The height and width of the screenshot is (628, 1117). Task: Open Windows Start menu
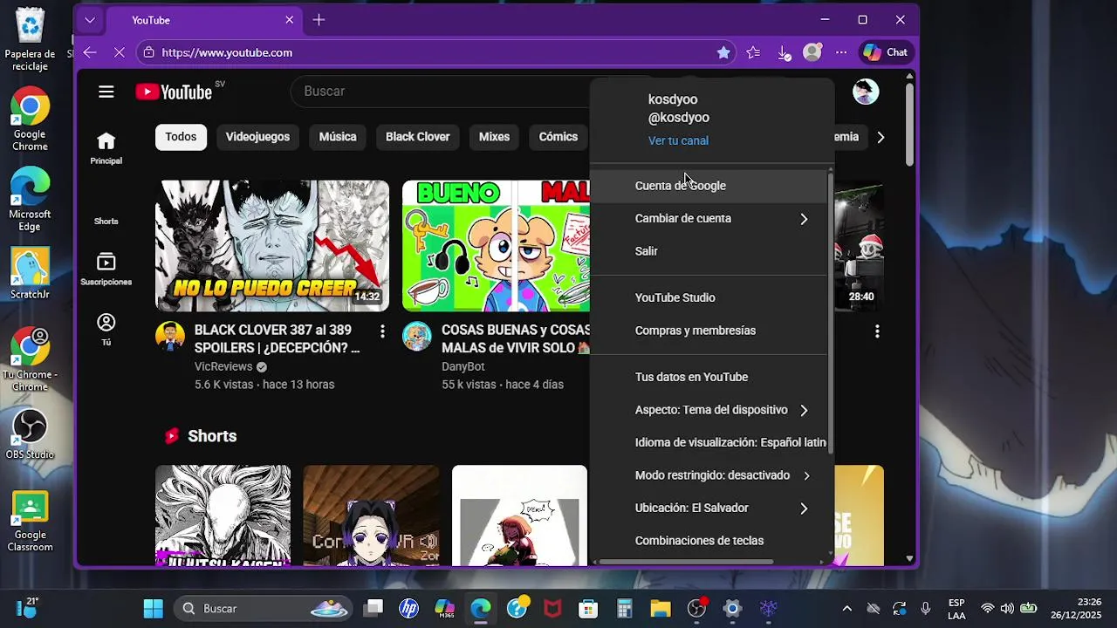point(153,608)
